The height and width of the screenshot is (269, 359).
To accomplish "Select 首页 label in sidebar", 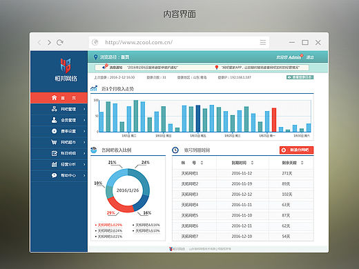I will click(68, 98).
